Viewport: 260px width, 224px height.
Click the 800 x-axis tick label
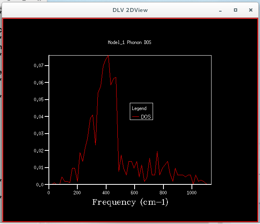[x=163, y=193]
